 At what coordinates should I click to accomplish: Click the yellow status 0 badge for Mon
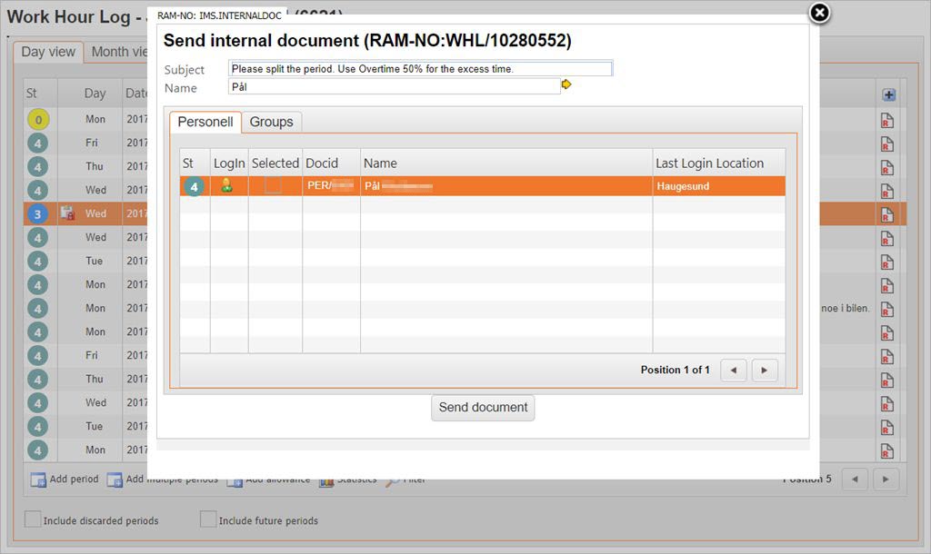(37, 119)
